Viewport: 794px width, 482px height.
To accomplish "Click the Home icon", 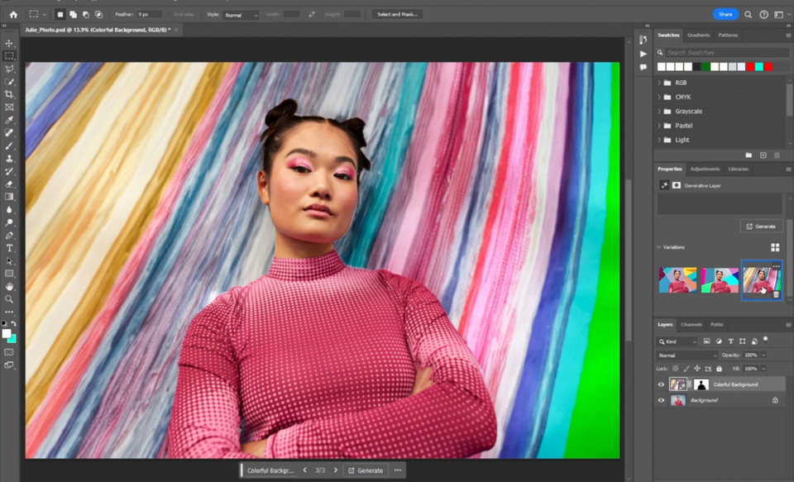I will [x=12, y=14].
